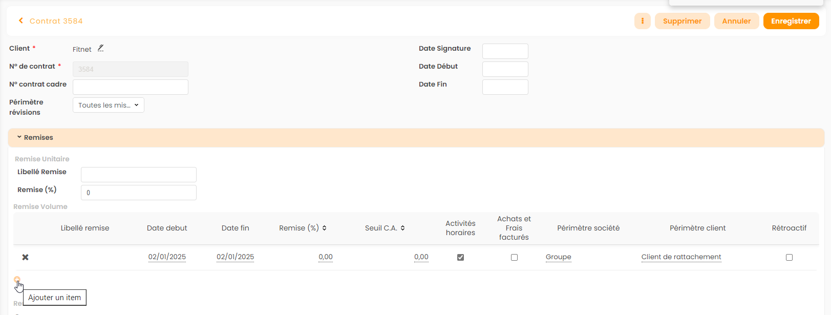Click the Date Signature field
The height and width of the screenshot is (315, 831).
[x=505, y=51]
